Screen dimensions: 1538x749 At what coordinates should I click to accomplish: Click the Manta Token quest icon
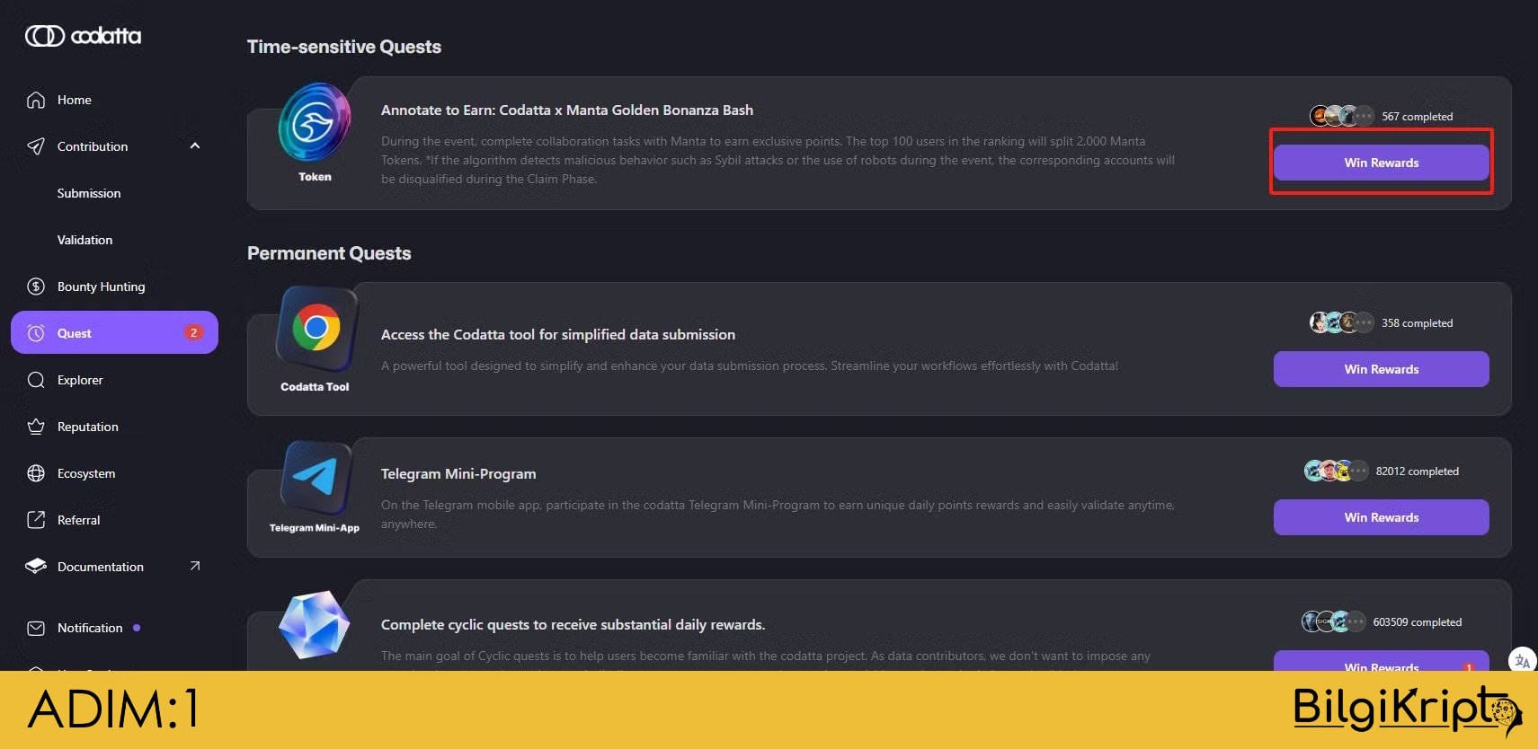click(315, 123)
